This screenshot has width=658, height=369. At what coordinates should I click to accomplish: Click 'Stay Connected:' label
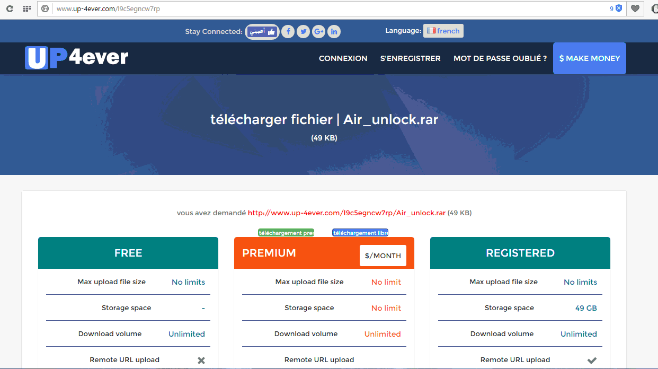click(x=214, y=32)
